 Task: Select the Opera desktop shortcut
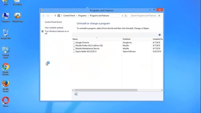pyautogui.click(x=6, y=102)
